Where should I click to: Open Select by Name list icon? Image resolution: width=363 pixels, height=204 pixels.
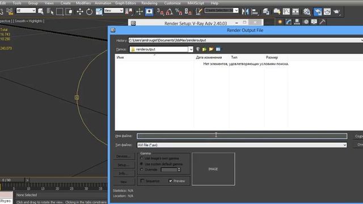tap(50, 11)
